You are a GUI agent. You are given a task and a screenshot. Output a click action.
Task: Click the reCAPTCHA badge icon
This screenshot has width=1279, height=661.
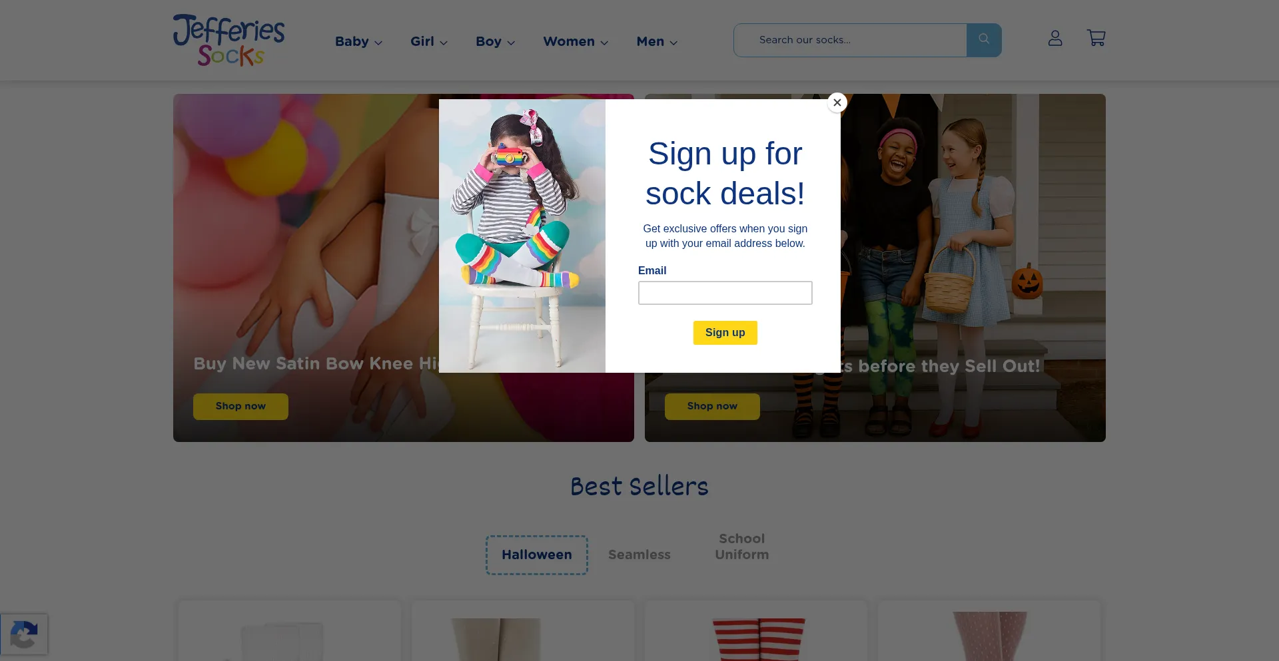(x=24, y=634)
